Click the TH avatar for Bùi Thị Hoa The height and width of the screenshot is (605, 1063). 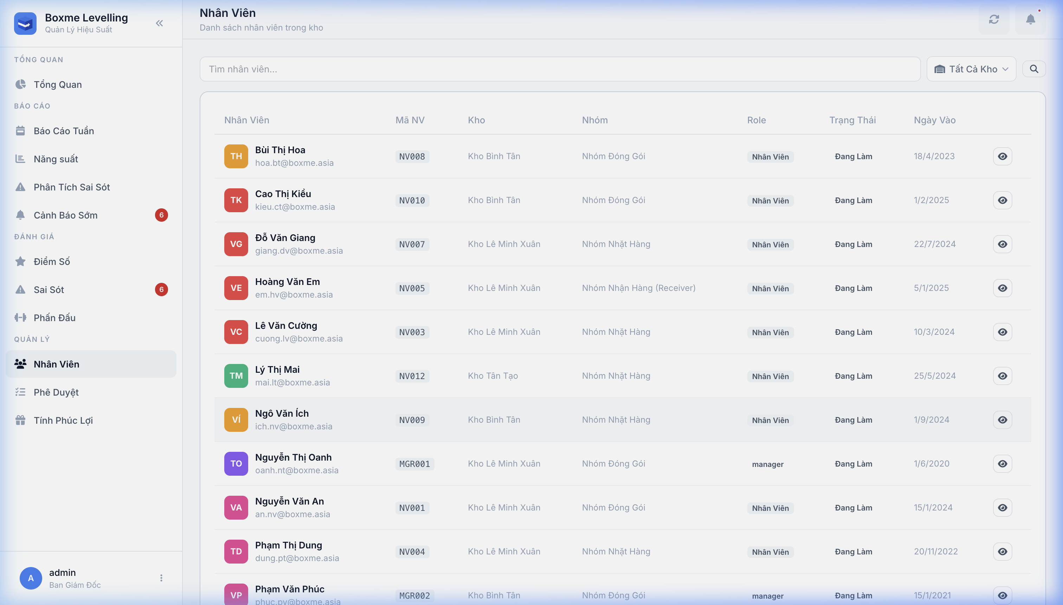coord(236,156)
